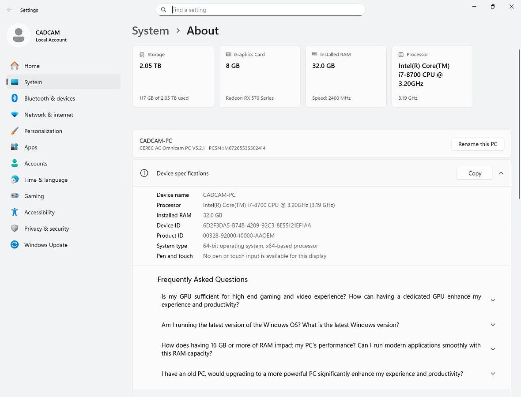This screenshot has height=397, width=521.
Task: Select the Network & internet Wi-Fi icon
Action: (x=15, y=115)
